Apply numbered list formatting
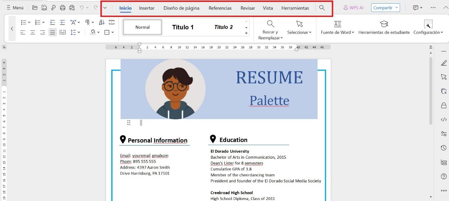 (38, 22)
